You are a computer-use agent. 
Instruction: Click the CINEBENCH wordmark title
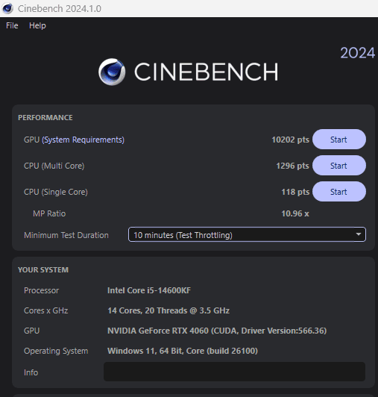pyautogui.click(x=207, y=72)
